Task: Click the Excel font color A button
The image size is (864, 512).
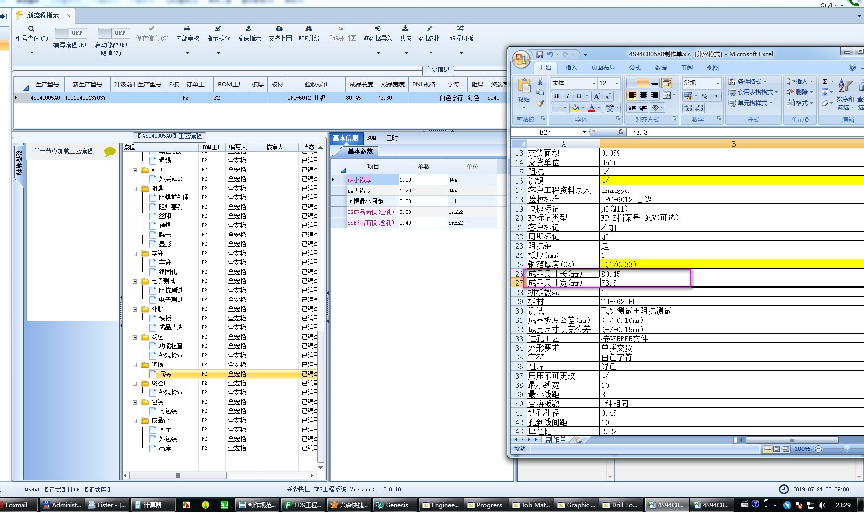Action: click(x=592, y=108)
